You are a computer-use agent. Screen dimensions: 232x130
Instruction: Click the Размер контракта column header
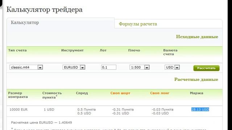pos(18,95)
